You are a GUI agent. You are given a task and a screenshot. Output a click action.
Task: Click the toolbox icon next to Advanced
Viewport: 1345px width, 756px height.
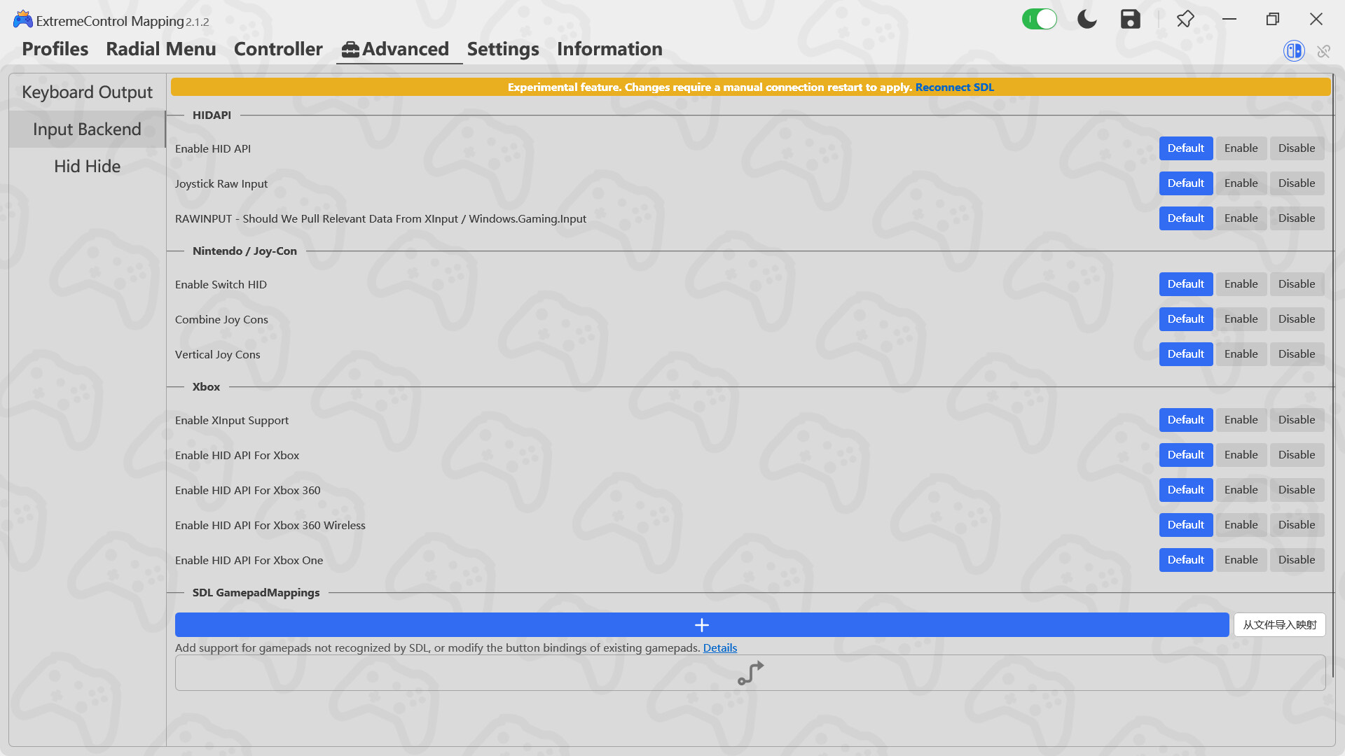point(350,49)
